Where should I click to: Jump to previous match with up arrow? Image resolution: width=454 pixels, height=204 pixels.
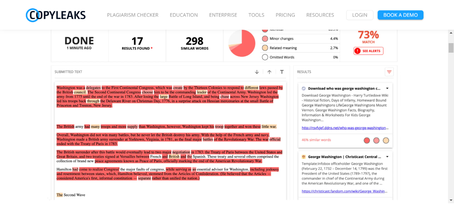pyautogui.click(x=269, y=72)
